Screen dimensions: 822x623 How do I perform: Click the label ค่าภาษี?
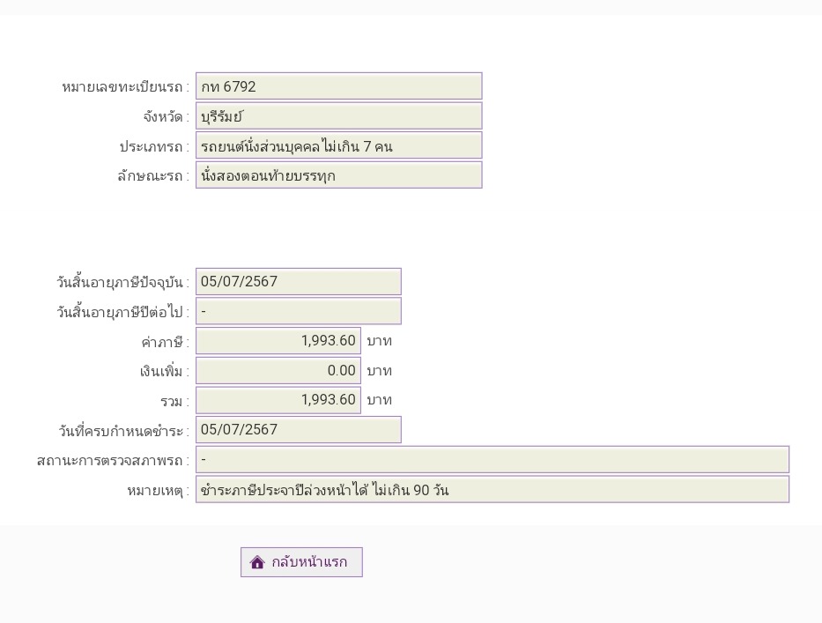pos(165,342)
